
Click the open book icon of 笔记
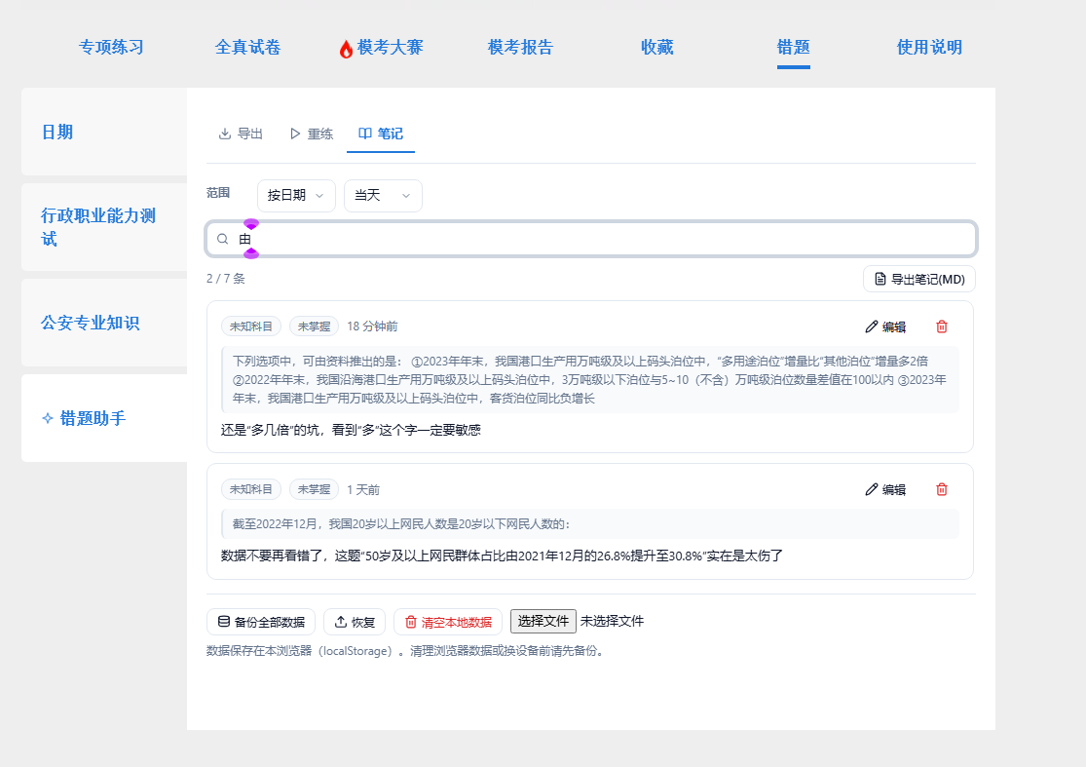365,133
